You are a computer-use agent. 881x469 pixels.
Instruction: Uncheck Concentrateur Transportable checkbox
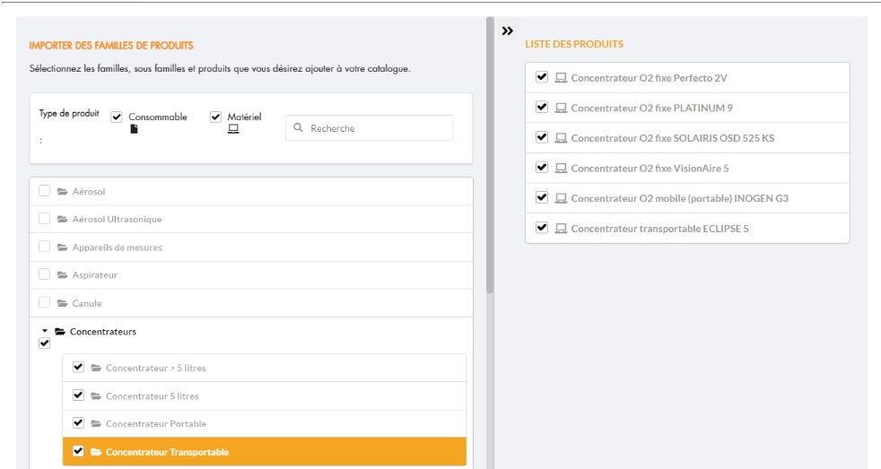[x=78, y=451]
